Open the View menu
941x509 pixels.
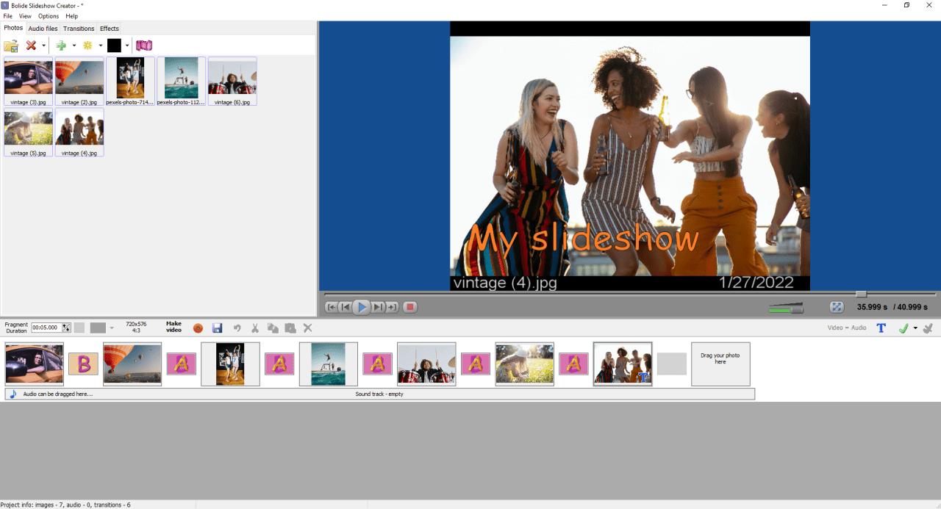[x=25, y=16]
